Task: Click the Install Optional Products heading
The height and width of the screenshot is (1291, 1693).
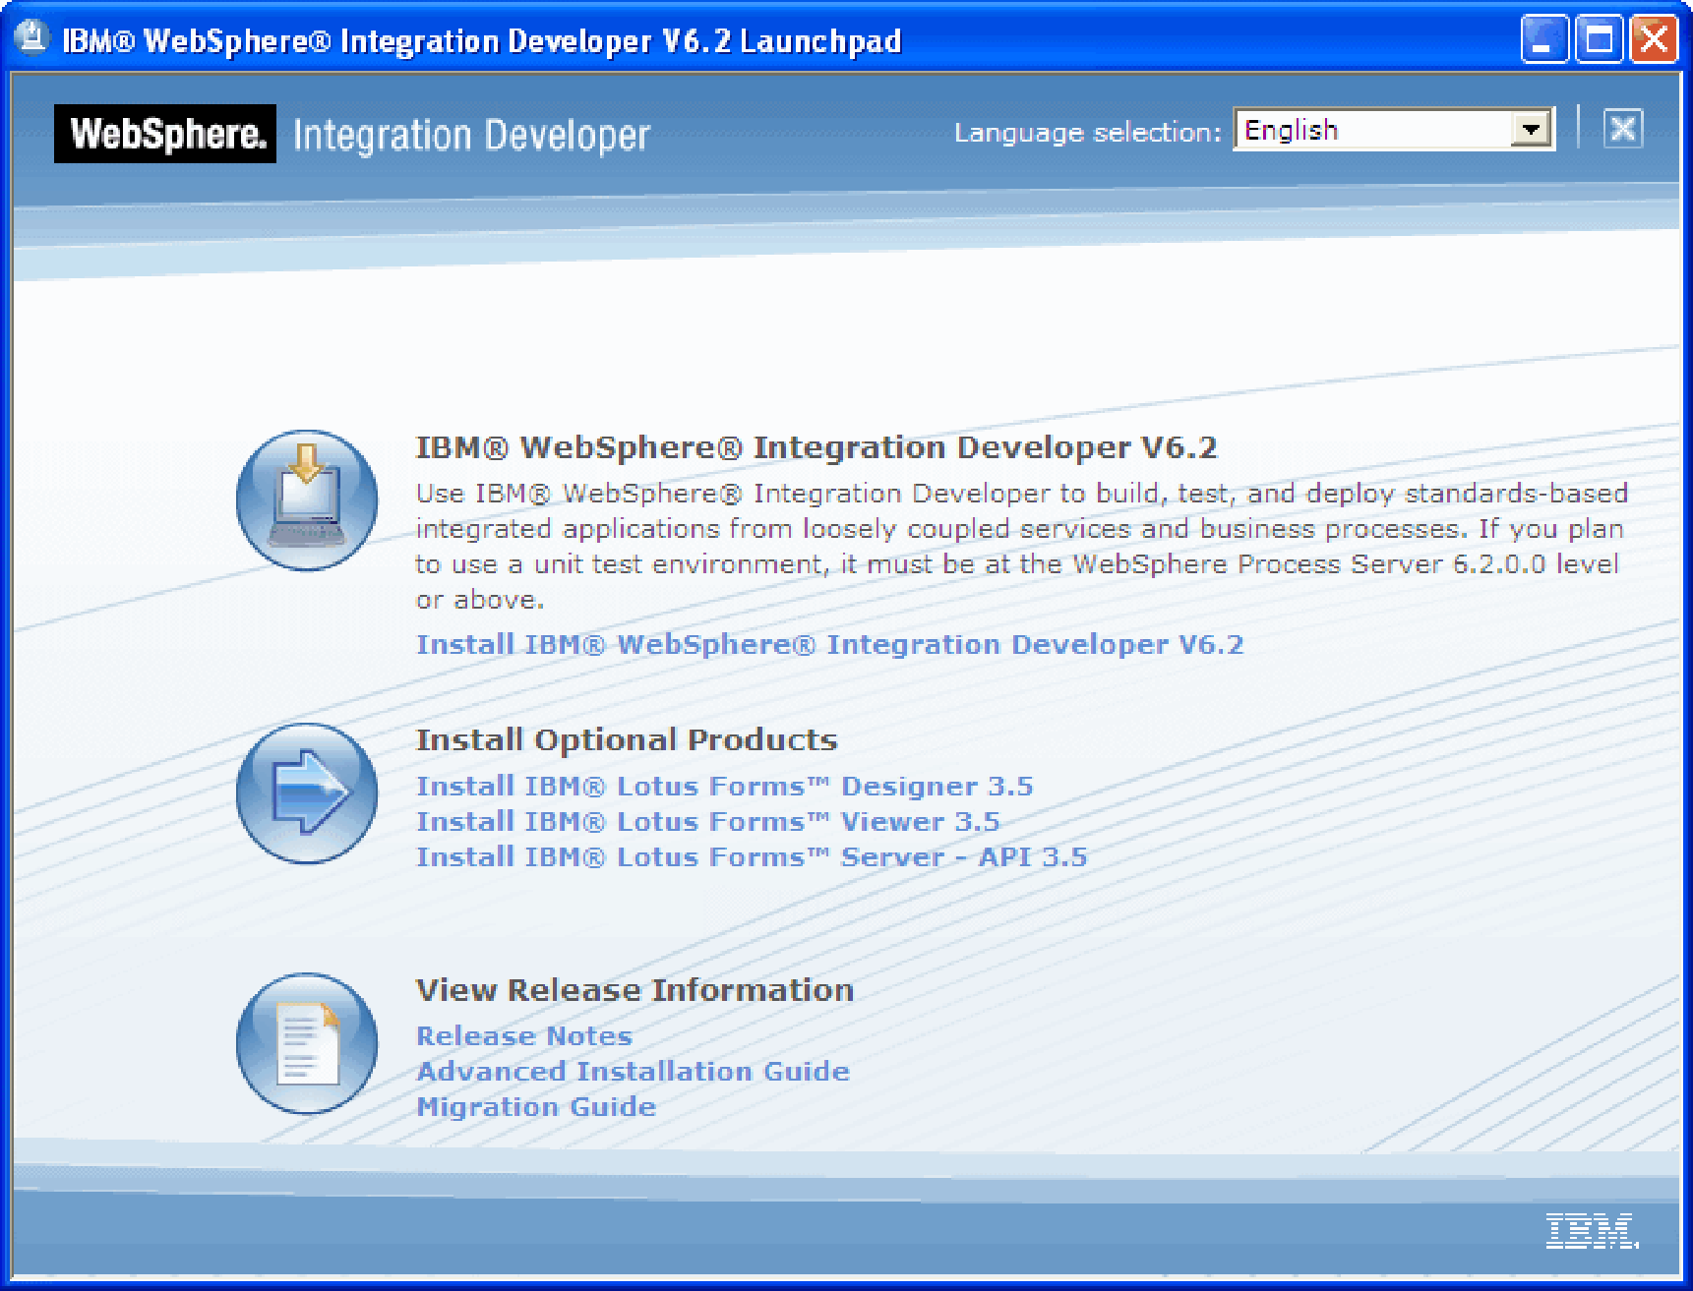Action: coord(627,739)
